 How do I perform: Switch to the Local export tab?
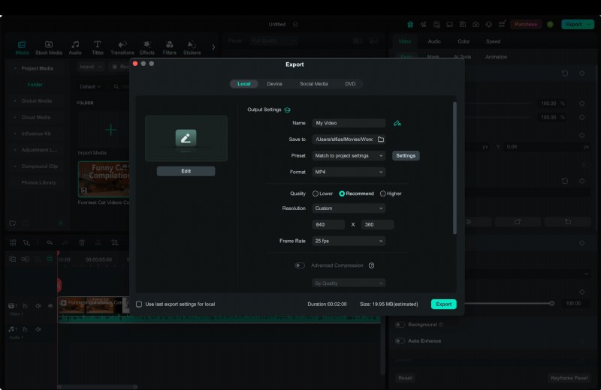(x=243, y=84)
